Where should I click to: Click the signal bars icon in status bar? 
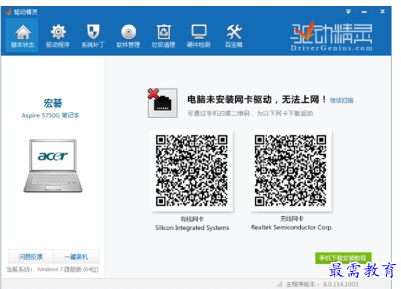coord(280,284)
